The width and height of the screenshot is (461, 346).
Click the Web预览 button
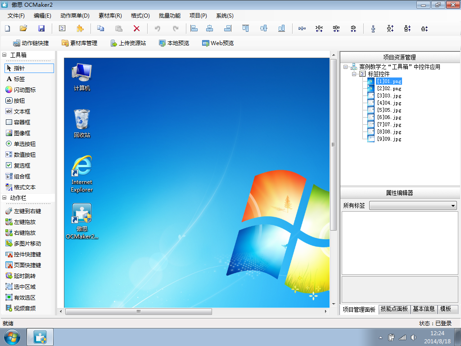(x=218, y=43)
